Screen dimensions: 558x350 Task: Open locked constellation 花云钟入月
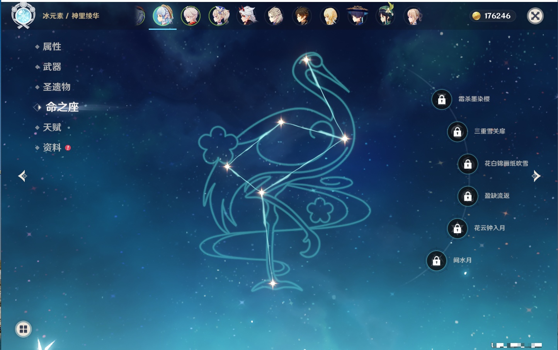(458, 228)
